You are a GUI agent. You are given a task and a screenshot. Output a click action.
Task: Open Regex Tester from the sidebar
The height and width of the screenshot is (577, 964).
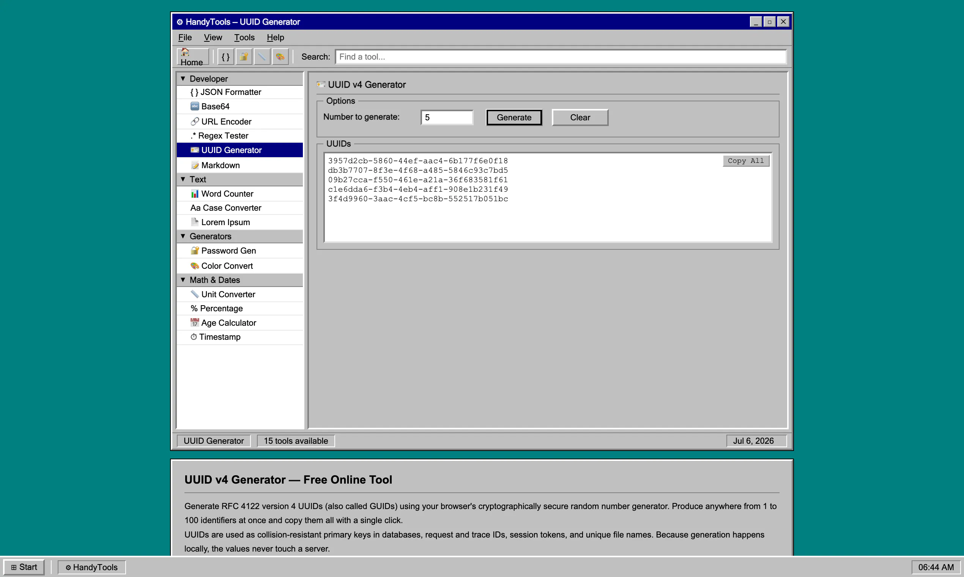click(239, 136)
